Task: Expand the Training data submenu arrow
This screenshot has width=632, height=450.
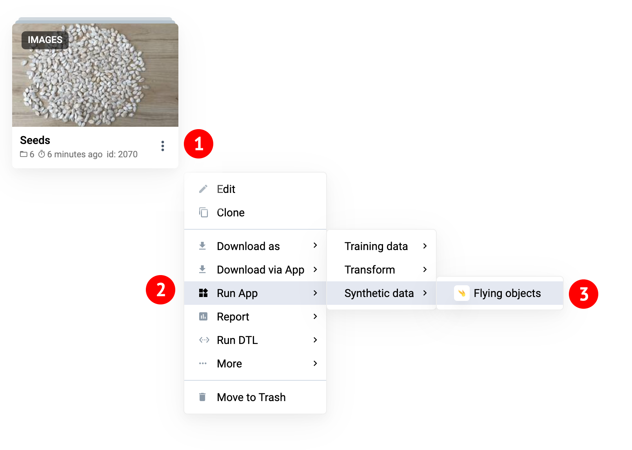Action: pos(425,246)
